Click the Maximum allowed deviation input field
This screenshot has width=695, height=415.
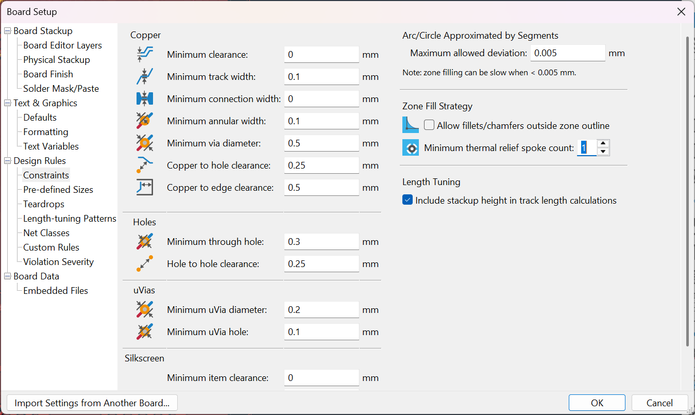click(x=567, y=53)
